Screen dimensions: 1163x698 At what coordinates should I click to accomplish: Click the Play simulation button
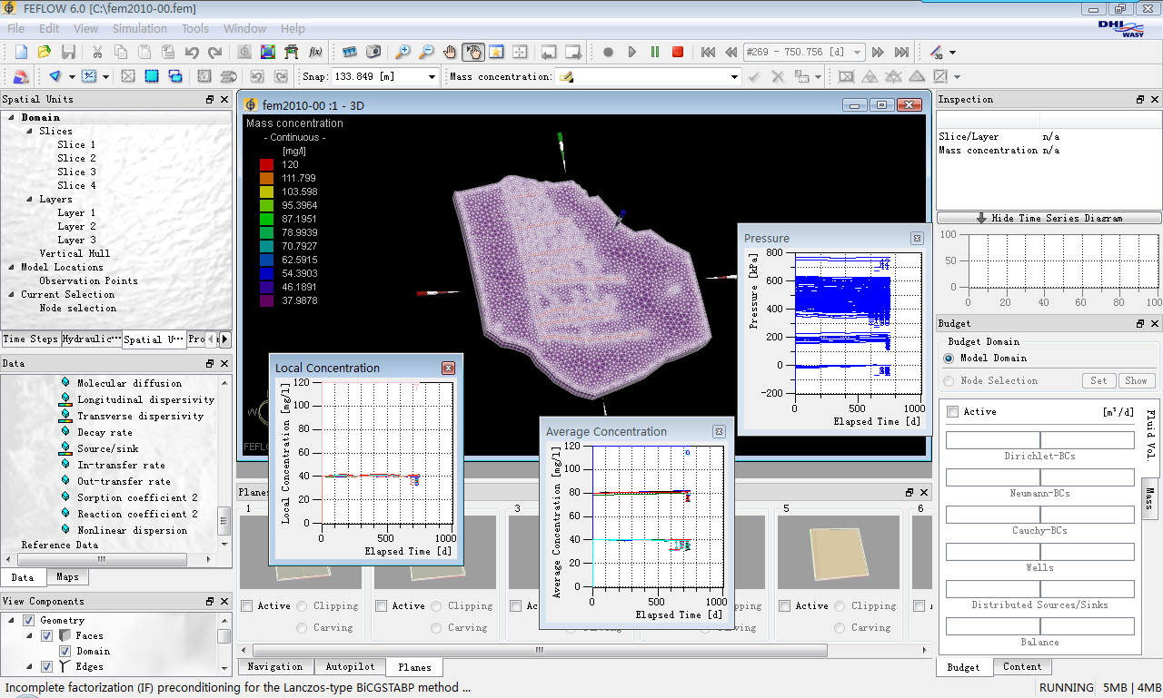click(x=632, y=53)
